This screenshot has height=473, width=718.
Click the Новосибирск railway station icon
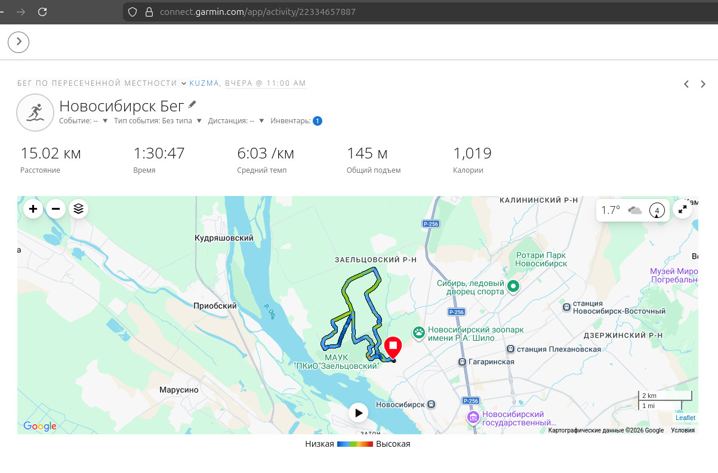point(432,404)
